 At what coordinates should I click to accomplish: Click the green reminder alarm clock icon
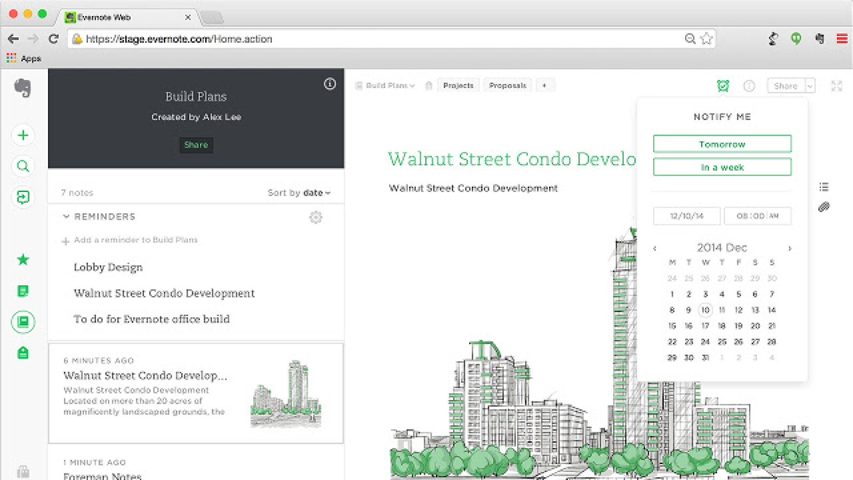pyautogui.click(x=723, y=86)
